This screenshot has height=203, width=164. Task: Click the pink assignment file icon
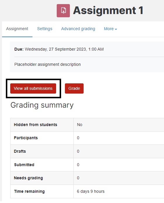pos(63,11)
